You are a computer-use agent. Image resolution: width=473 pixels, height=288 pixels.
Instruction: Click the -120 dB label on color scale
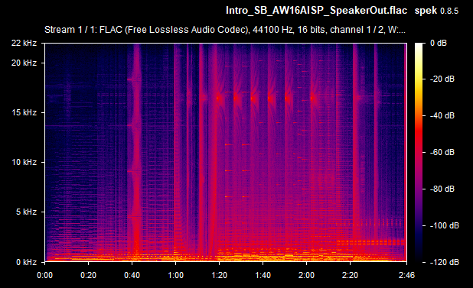pyautogui.click(x=444, y=262)
